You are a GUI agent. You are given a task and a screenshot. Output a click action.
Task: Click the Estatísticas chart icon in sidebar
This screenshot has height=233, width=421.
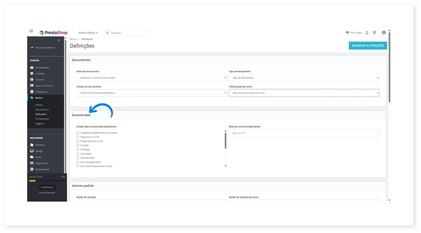pos(32,91)
